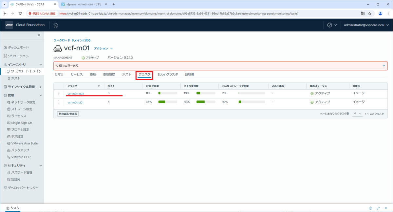
Task: Click memory usage bar for vcf-m01-cl02
Action: point(206,93)
